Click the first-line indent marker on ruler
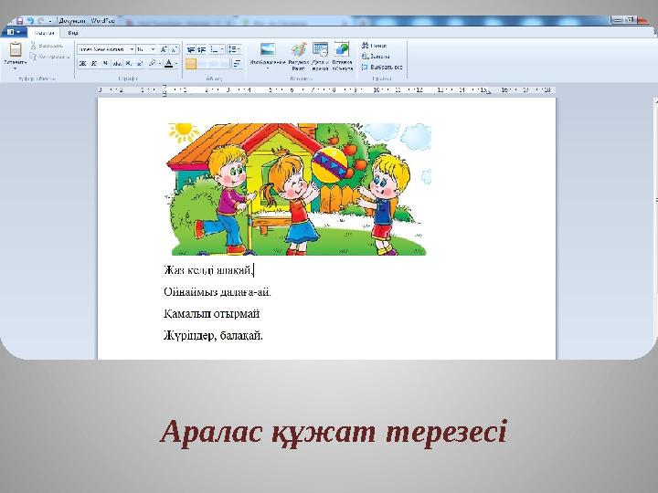The image size is (658, 493). (x=164, y=88)
